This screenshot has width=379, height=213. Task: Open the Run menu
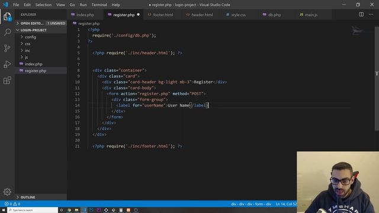pos(83,5)
